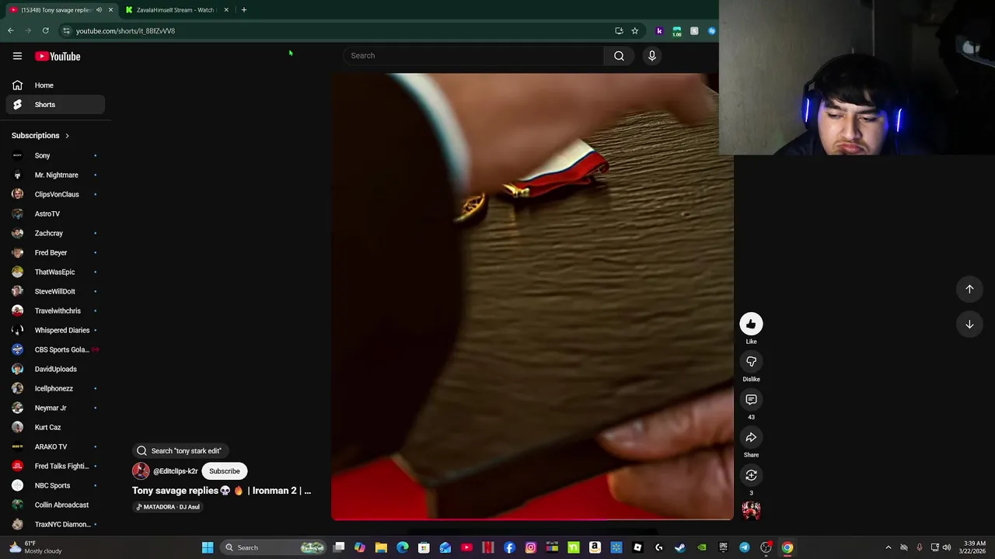Close the ZavalaHimself Stream tab
Image resolution: width=995 pixels, height=559 pixels.
click(x=226, y=10)
